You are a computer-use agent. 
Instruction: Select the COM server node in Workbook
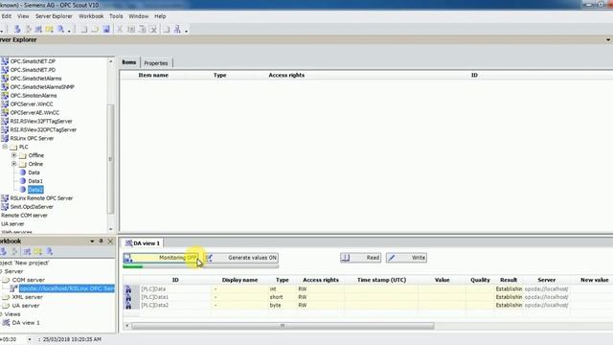(28, 280)
